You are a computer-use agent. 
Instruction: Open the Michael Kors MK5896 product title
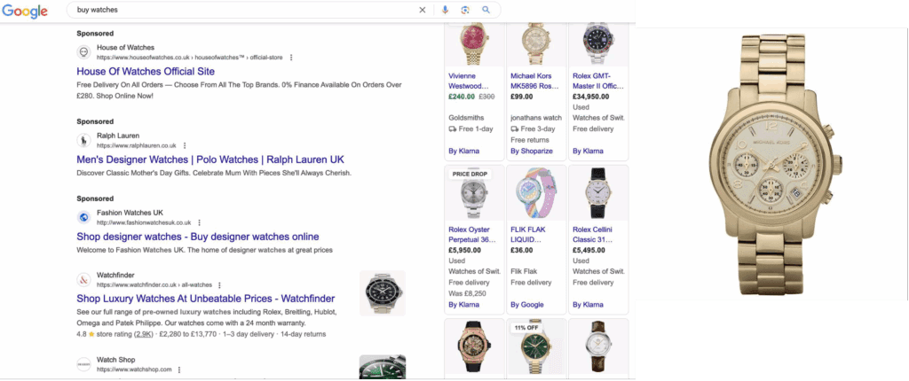[x=534, y=81]
